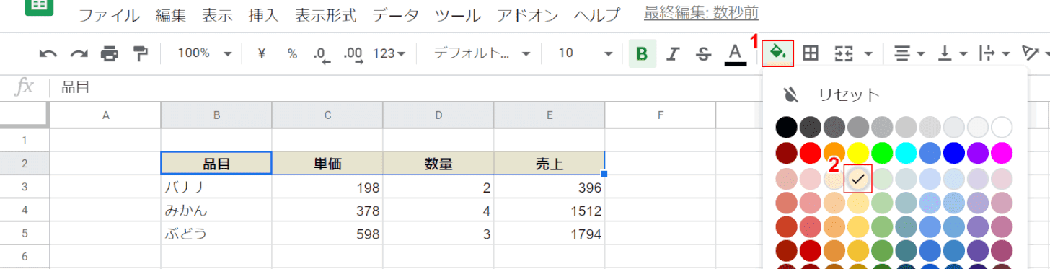1050x269 pixels.
Task: Open the 表示形式 menu
Action: (x=326, y=15)
